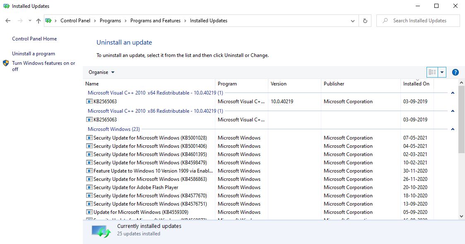Sort by the Name column header
The image size is (465, 244).
(x=149, y=84)
